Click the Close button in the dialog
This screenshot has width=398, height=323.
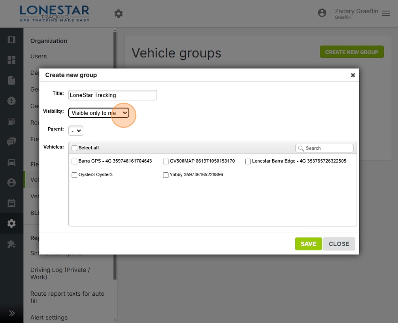tap(339, 244)
